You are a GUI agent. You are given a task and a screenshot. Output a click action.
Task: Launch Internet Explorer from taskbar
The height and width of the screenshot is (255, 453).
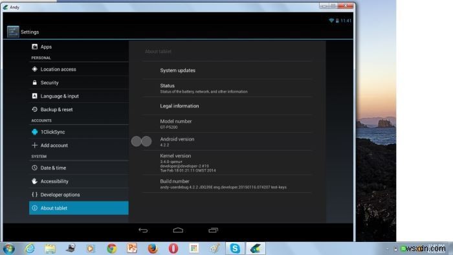coord(30,249)
